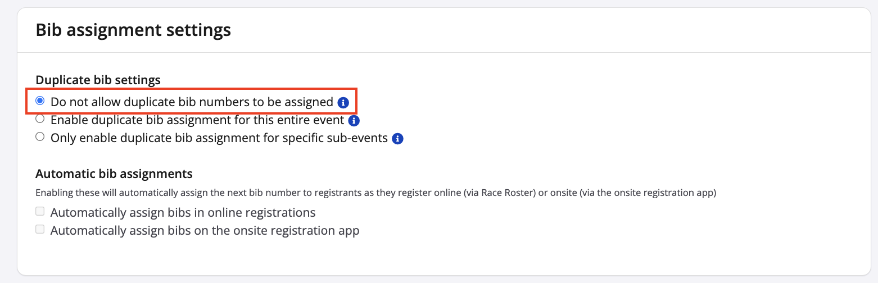Tick the onsite registration app auto-assign checkbox
Screen dimensions: 878x283
[40, 230]
